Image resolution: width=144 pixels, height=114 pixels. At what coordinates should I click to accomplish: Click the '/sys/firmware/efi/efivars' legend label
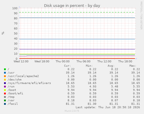point(29,83)
